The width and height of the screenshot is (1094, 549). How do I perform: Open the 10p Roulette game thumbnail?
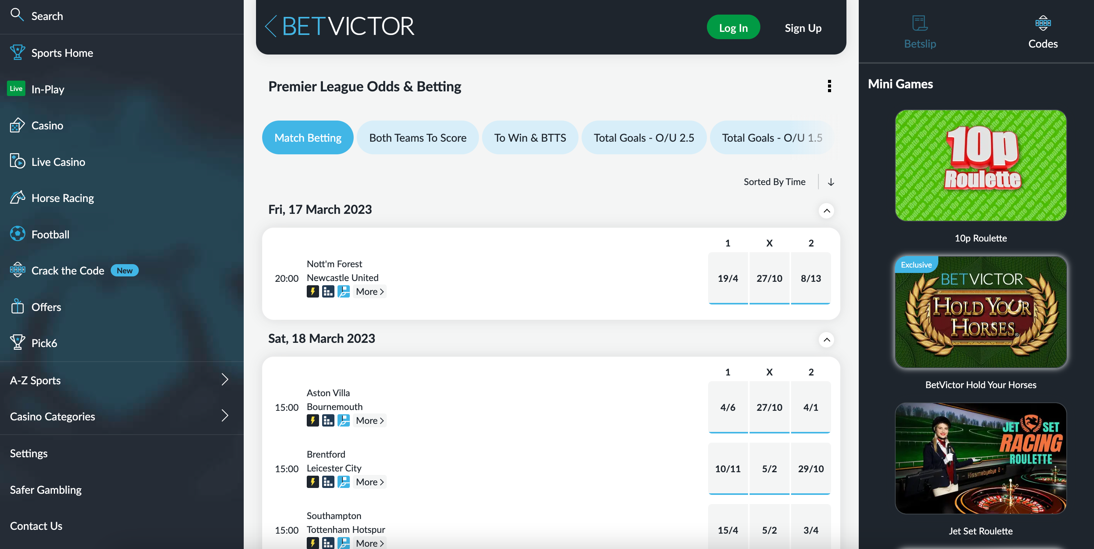(x=980, y=165)
